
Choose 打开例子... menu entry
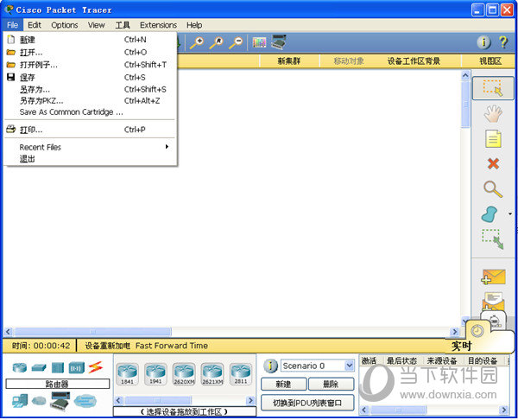(x=90, y=65)
